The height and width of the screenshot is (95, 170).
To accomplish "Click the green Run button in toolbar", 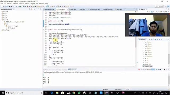I will tap(20, 6).
